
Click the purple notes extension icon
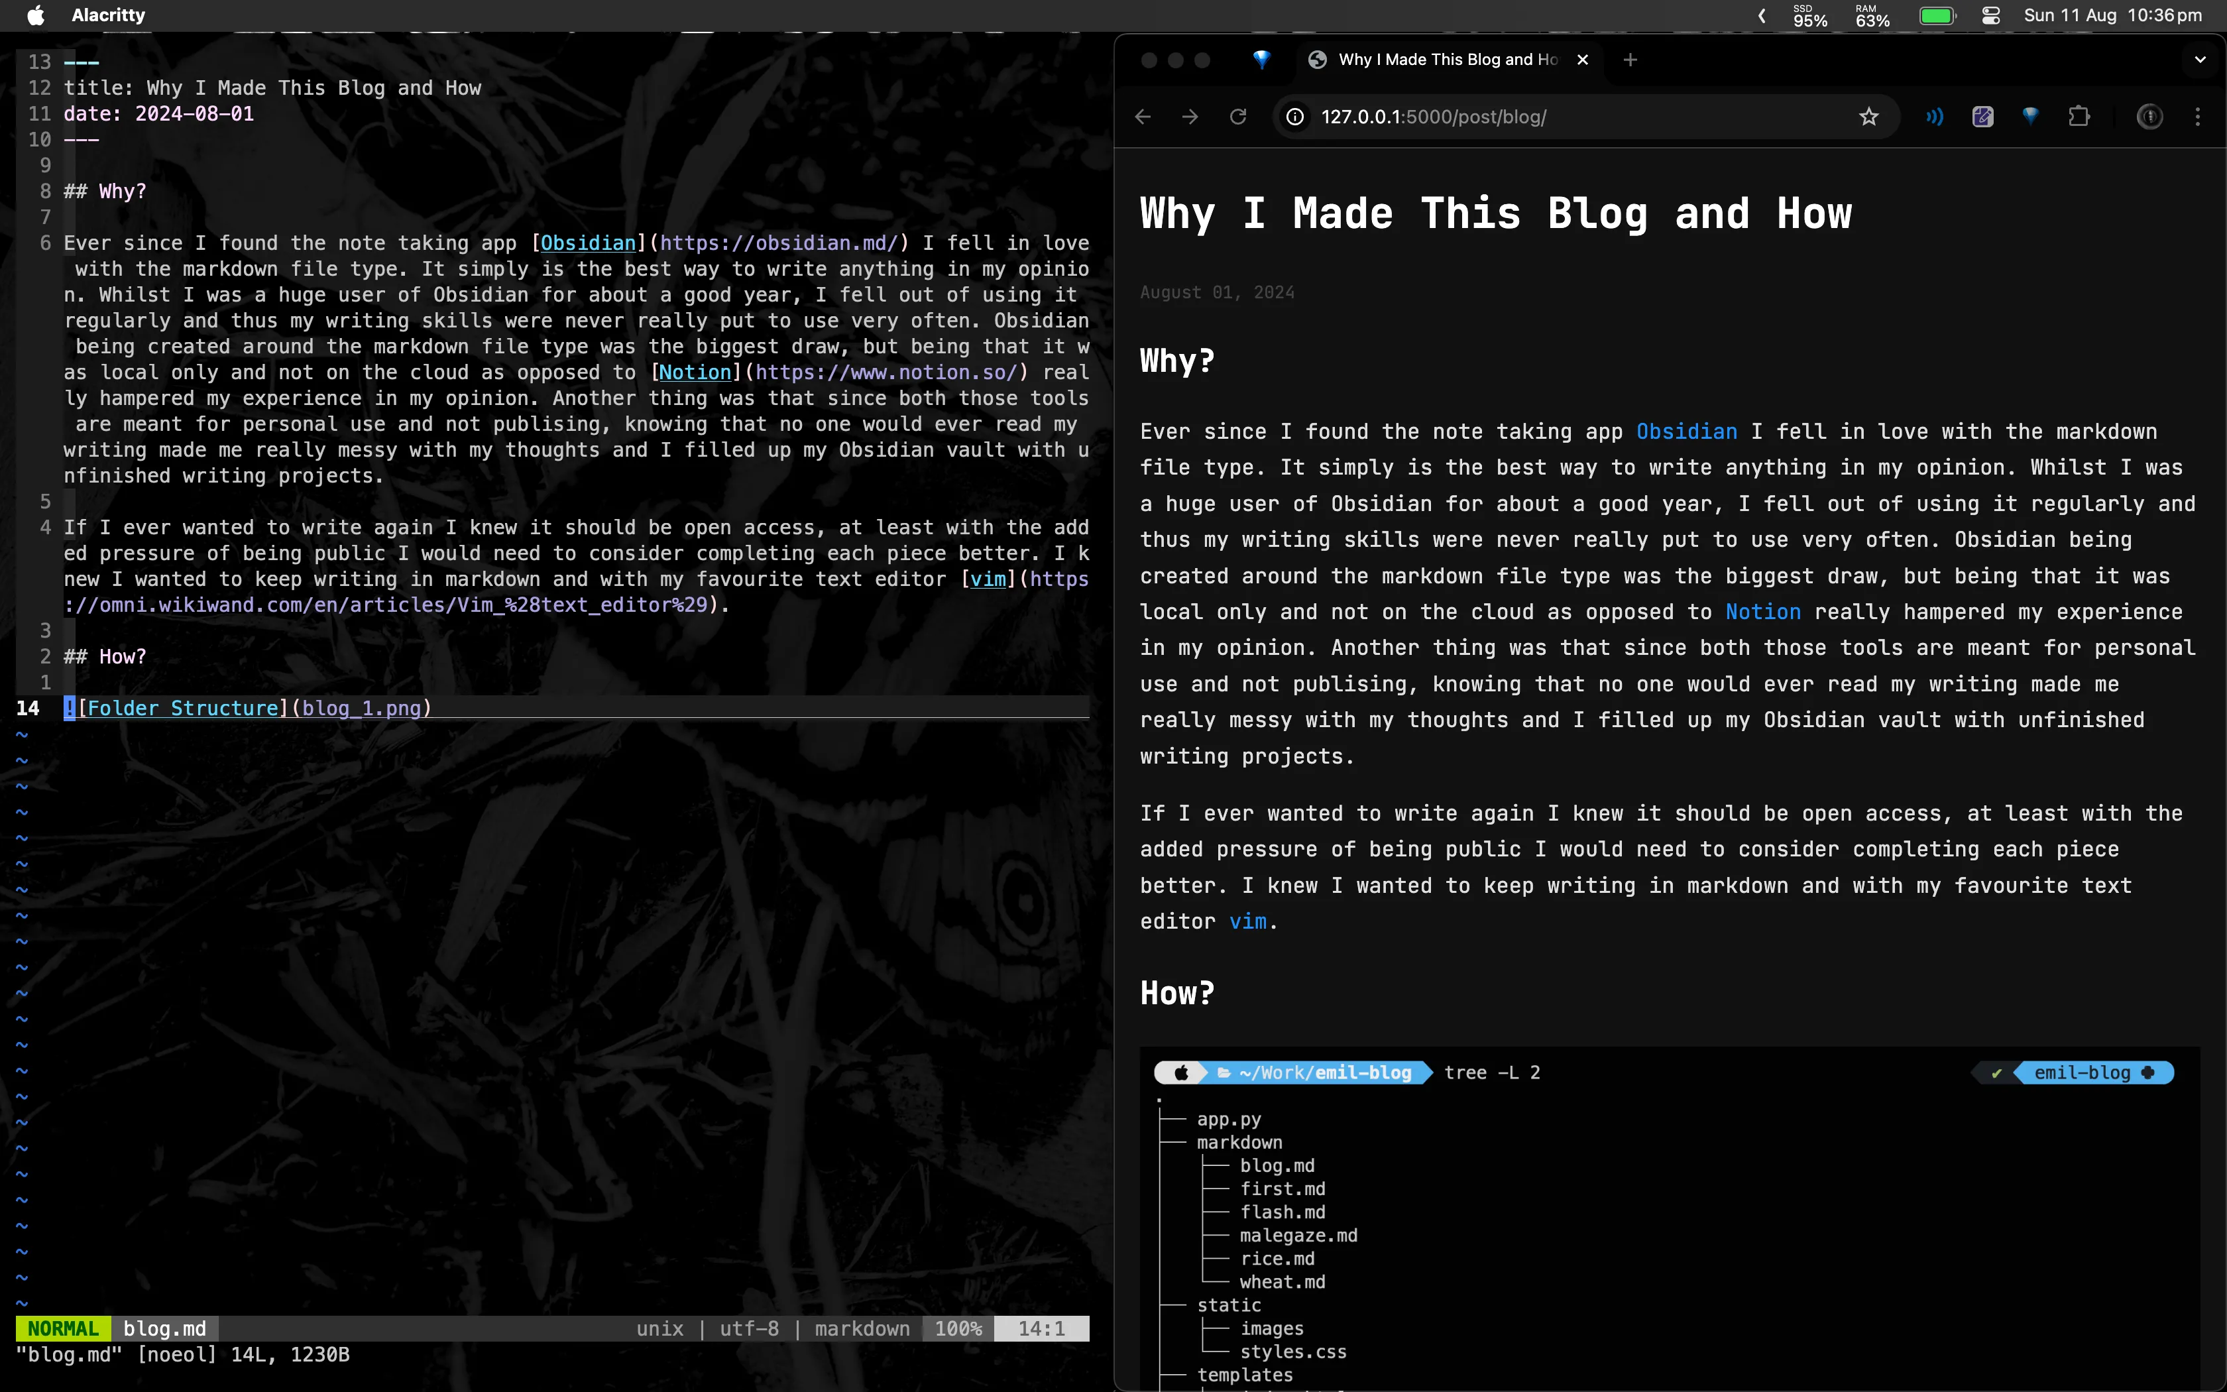pos(1982,117)
